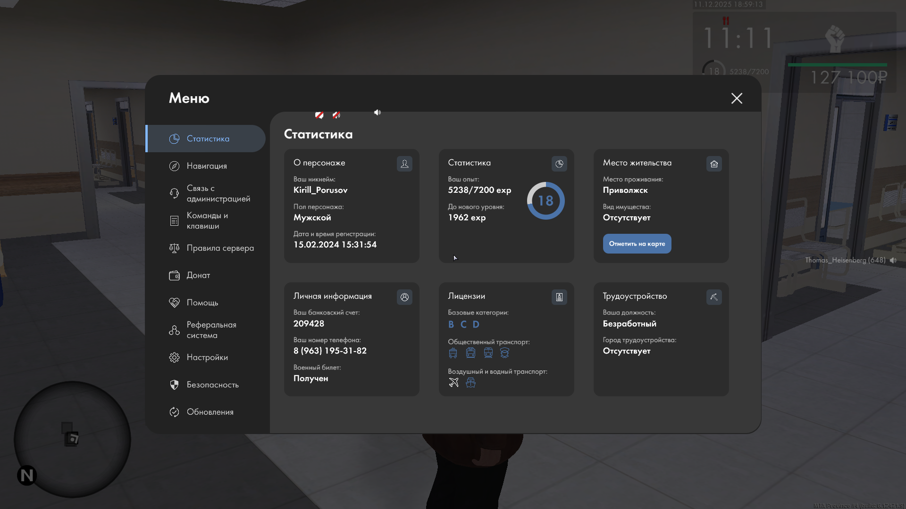
Task: Click the airplane license icon
Action: [453, 382]
